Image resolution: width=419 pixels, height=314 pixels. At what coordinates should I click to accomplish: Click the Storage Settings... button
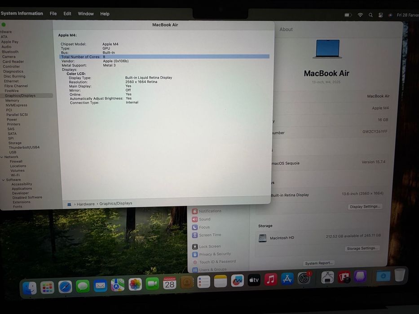tap(362, 249)
